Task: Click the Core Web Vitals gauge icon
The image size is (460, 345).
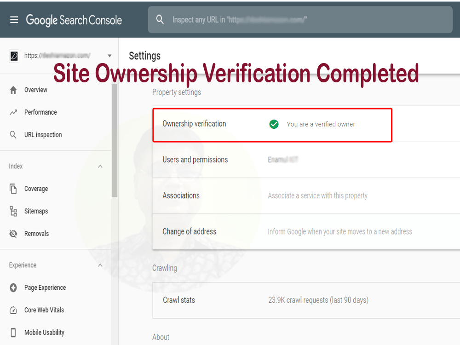Action: pos(13,310)
